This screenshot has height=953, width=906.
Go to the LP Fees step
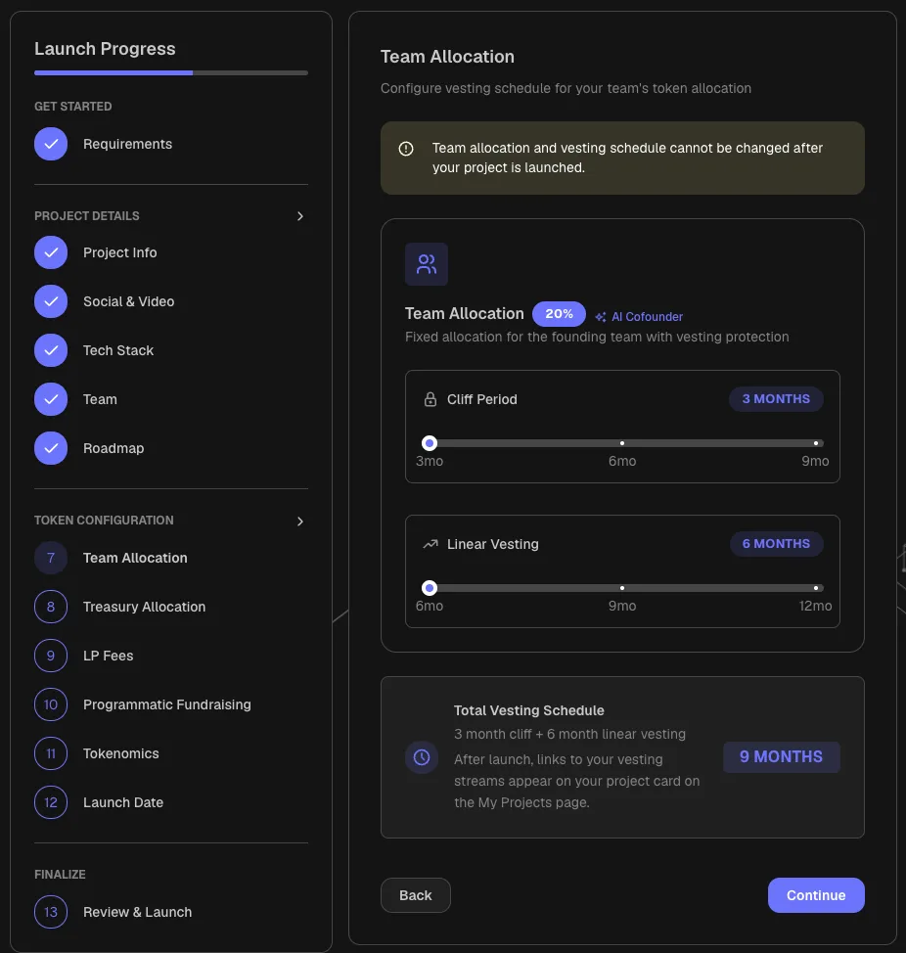(x=109, y=656)
